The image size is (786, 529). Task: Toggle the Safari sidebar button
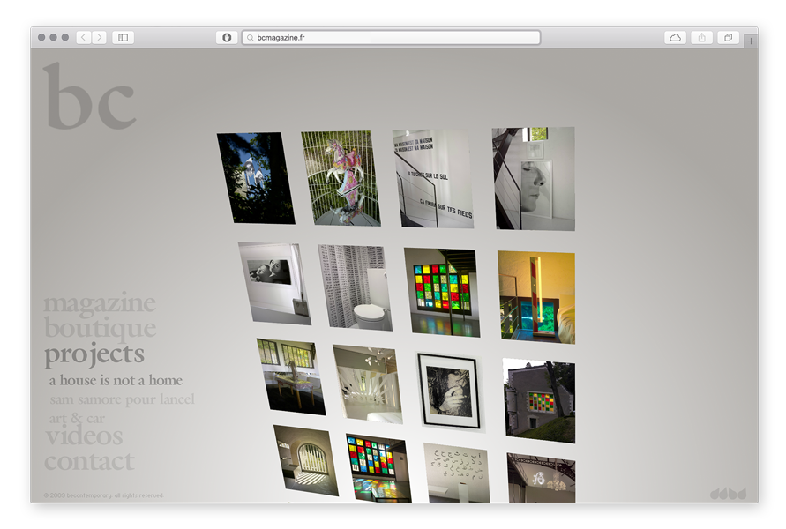coord(123,38)
